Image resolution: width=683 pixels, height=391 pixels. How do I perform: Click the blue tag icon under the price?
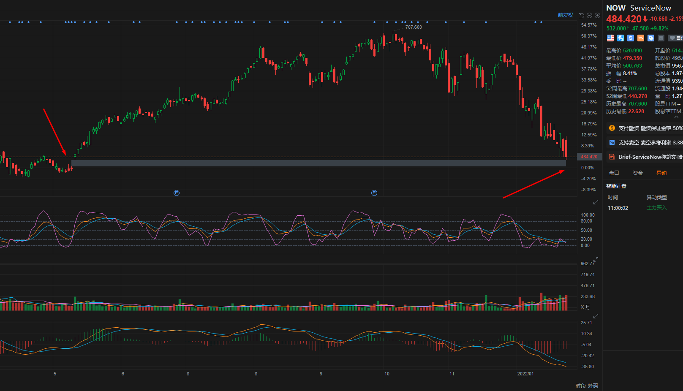pyautogui.click(x=651, y=38)
